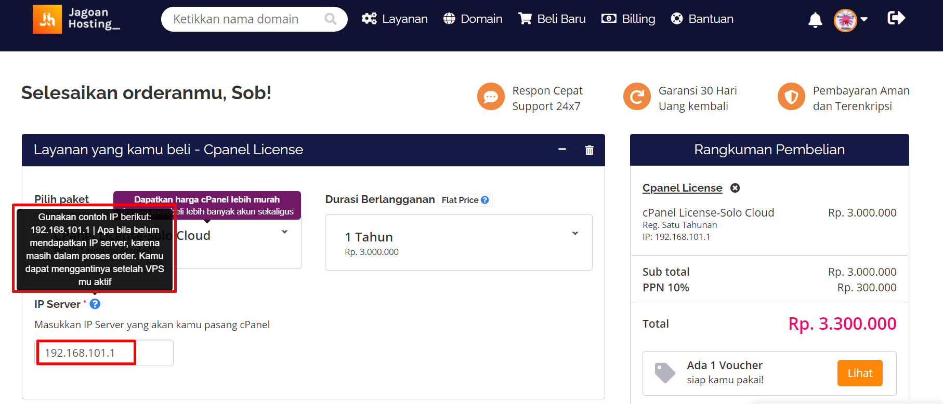Click the 'Rp. 300.000' PPN amount

tap(867, 288)
